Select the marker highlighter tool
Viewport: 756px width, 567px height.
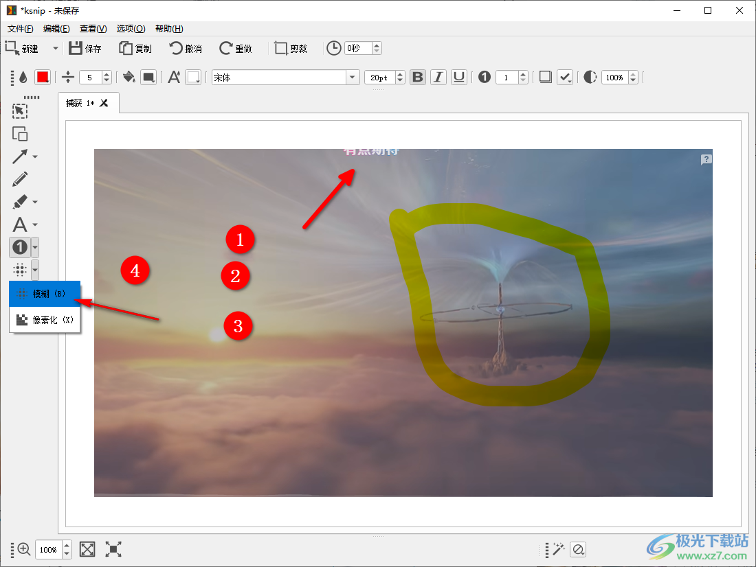click(x=20, y=202)
